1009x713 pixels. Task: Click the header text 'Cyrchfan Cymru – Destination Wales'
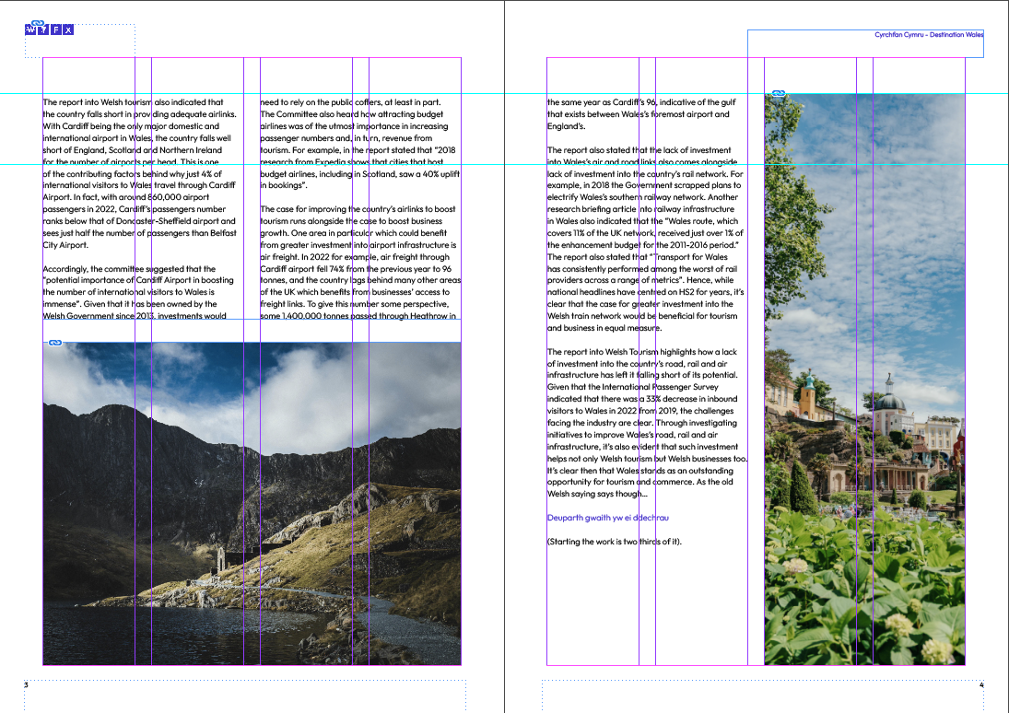click(929, 35)
